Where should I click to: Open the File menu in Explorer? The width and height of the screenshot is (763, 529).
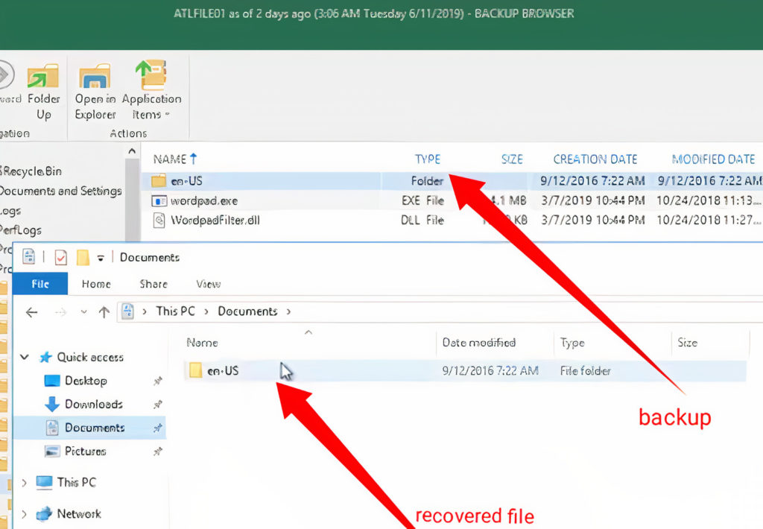[39, 284]
